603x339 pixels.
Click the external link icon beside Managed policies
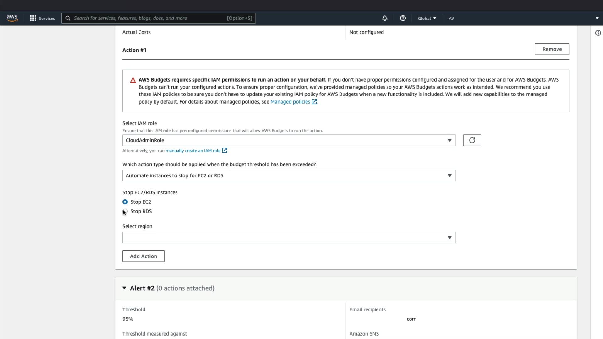[x=314, y=102]
